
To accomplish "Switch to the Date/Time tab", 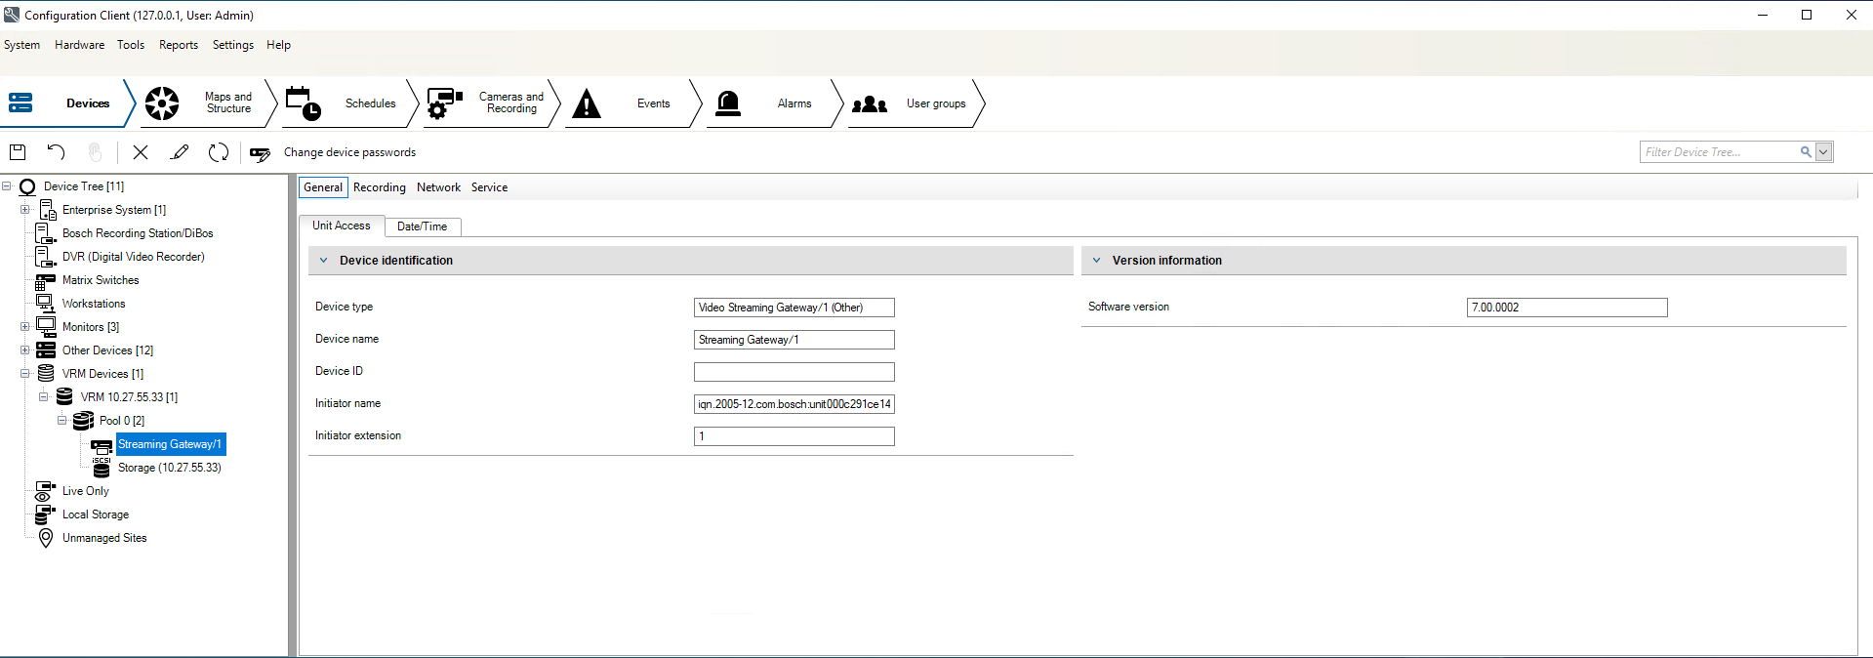I will pos(422,226).
